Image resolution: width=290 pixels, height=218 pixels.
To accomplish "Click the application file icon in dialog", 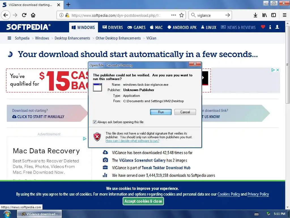I will (97, 87).
